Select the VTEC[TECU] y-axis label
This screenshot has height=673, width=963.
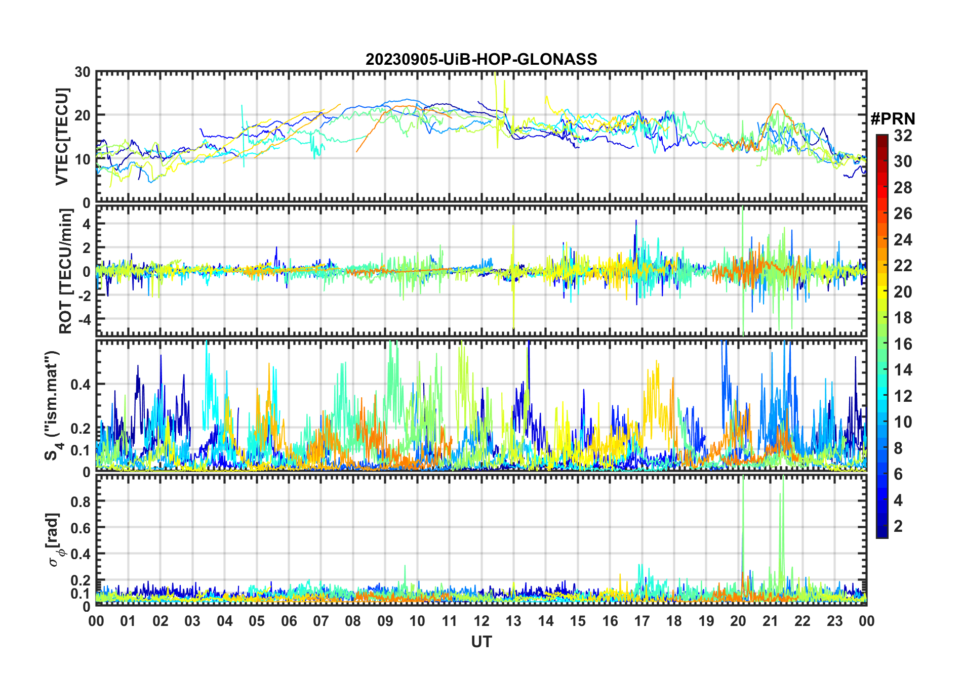point(62,137)
